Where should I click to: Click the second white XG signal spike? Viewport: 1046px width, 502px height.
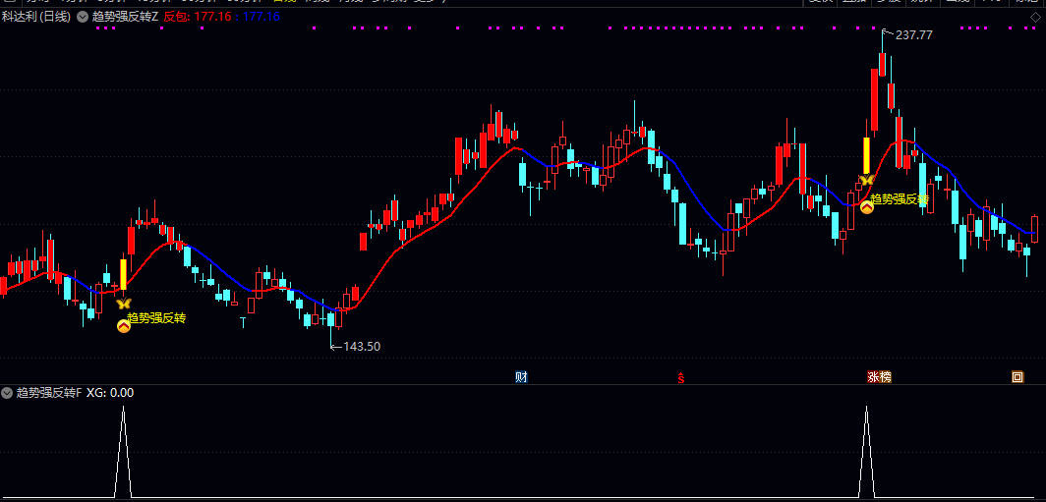(866, 452)
